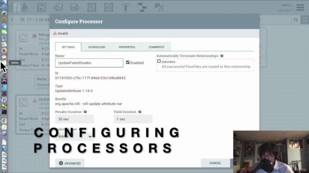This screenshot has height=173, width=309.
Task: Open the NiFi global hamburger menu
Action: pos(300,8)
